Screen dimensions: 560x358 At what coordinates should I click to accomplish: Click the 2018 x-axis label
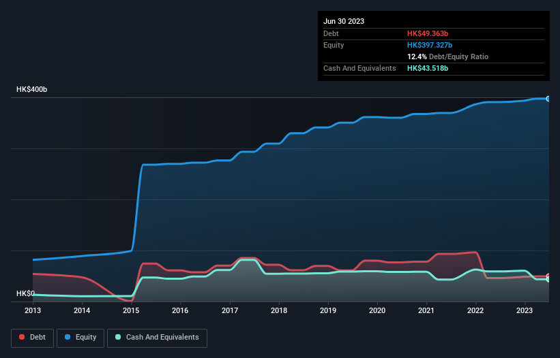coord(279,310)
